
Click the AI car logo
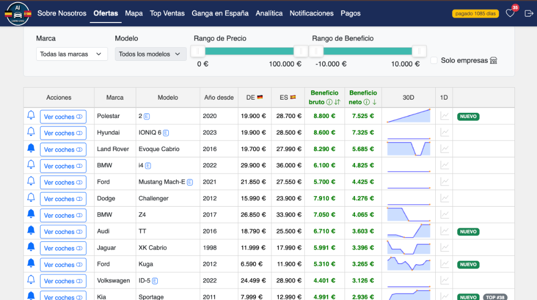coord(18,13)
